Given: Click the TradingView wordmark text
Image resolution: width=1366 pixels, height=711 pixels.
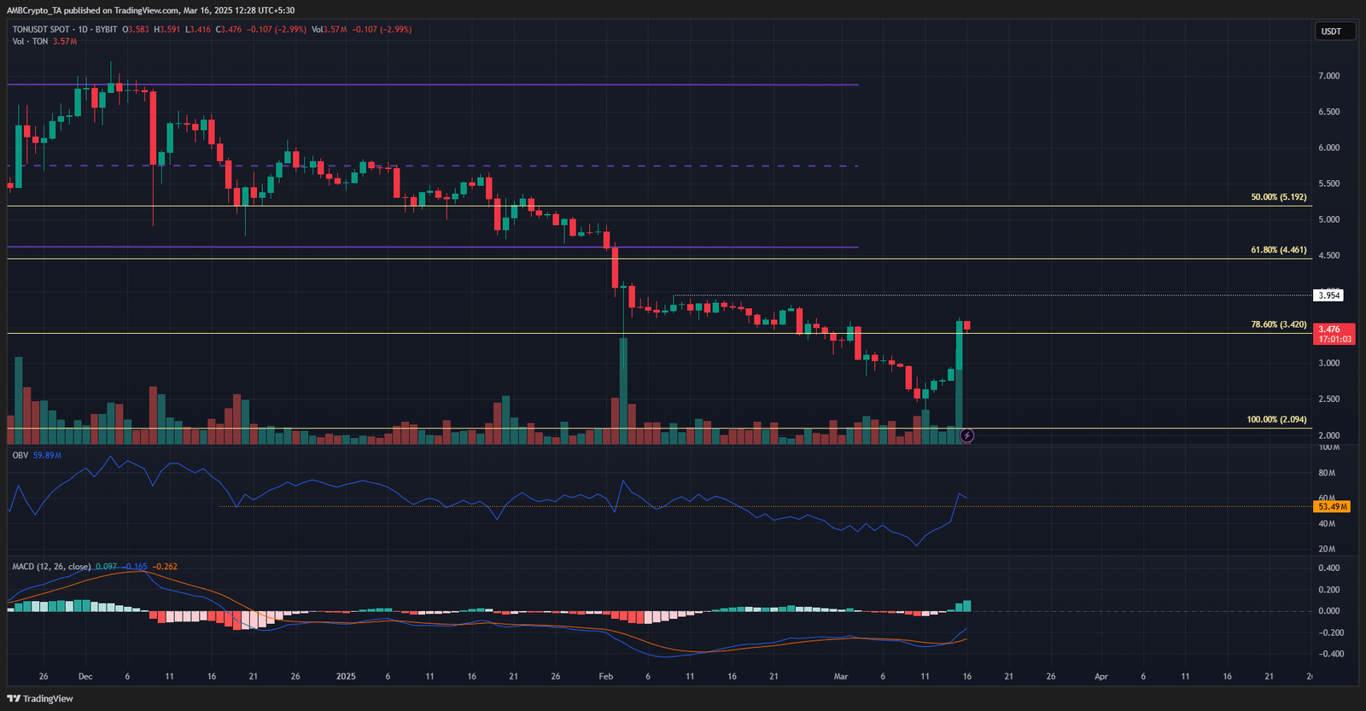Looking at the screenshot, I should point(48,698).
